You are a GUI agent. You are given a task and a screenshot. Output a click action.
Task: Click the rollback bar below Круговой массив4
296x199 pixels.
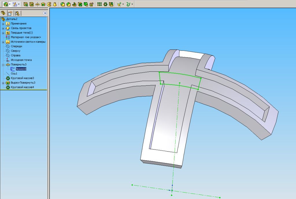[23, 90]
